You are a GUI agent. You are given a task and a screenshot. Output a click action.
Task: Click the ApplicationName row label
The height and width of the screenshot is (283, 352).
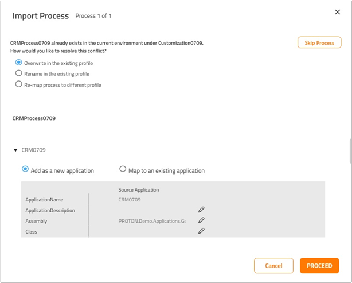pyautogui.click(x=45, y=200)
